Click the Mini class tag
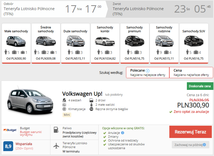The height and width of the screenshot is (156, 214). coord(67,115)
